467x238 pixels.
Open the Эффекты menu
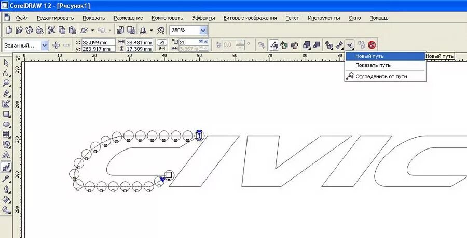coord(203,18)
